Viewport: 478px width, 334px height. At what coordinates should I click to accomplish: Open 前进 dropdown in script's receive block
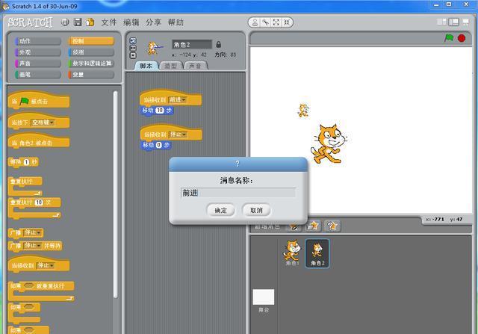coord(178,99)
